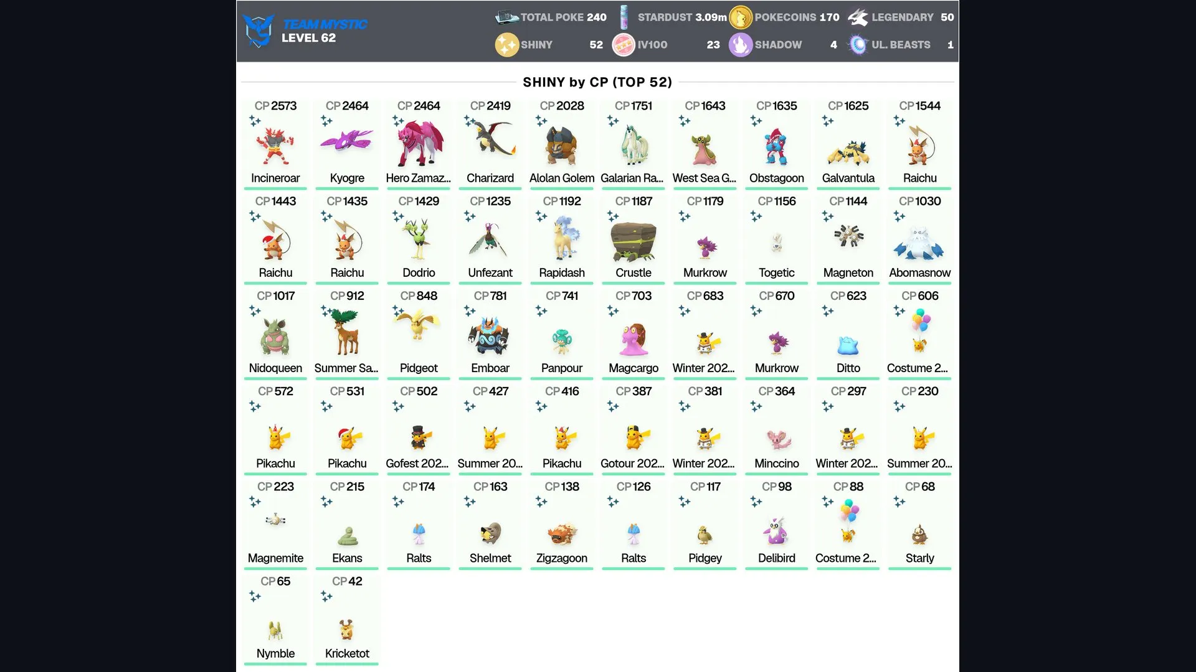Click the Pokecoins gold coin icon
Screen dimensions: 1196x672
point(741,17)
